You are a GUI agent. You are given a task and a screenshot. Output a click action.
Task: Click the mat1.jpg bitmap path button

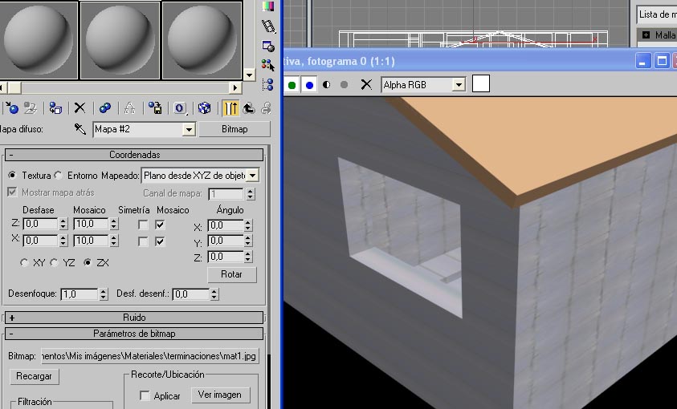tap(150, 356)
